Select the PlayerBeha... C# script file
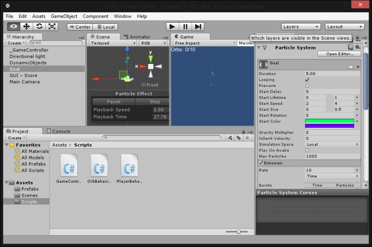The height and width of the screenshot is (247, 372). 129,169
